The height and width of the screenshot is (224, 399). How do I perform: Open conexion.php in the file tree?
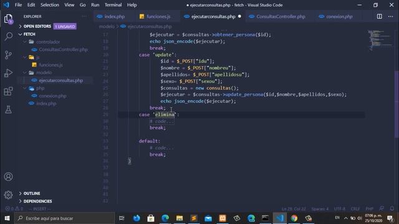(52, 96)
